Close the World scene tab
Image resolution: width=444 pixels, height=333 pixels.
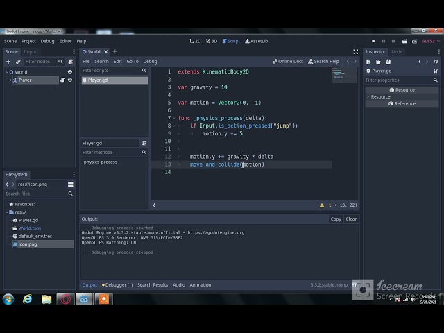[x=106, y=52]
